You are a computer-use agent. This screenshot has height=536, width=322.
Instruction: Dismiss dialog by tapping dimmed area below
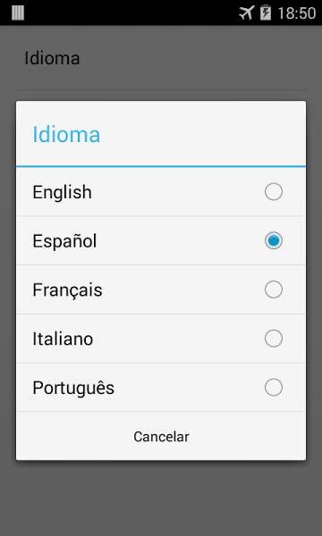161,499
